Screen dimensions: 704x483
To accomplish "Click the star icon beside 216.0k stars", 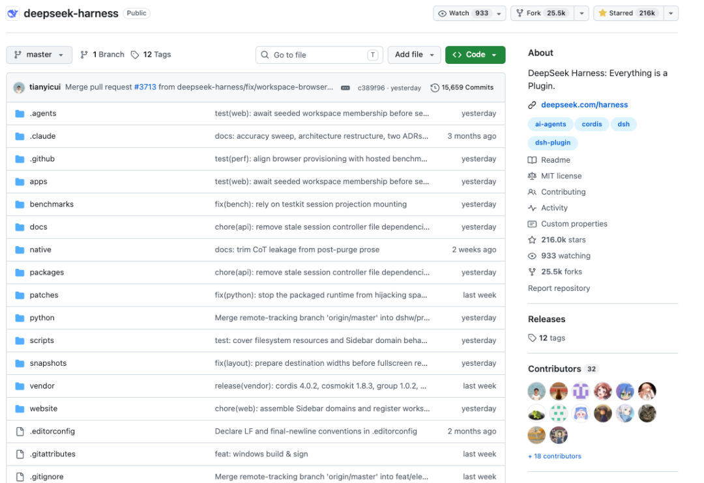I will pyautogui.click(x=532, y=240).
